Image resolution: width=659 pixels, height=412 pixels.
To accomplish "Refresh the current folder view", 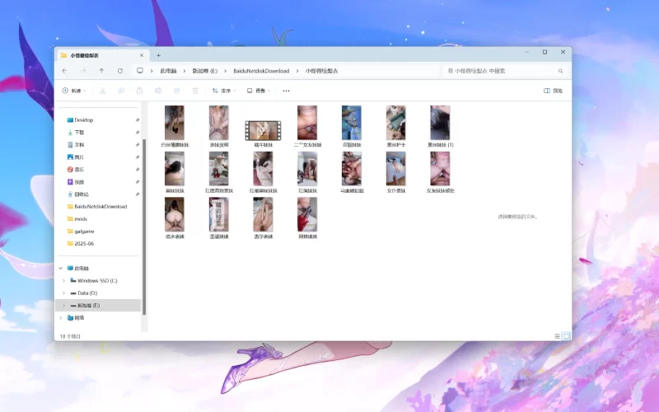I will click(120, 71).
